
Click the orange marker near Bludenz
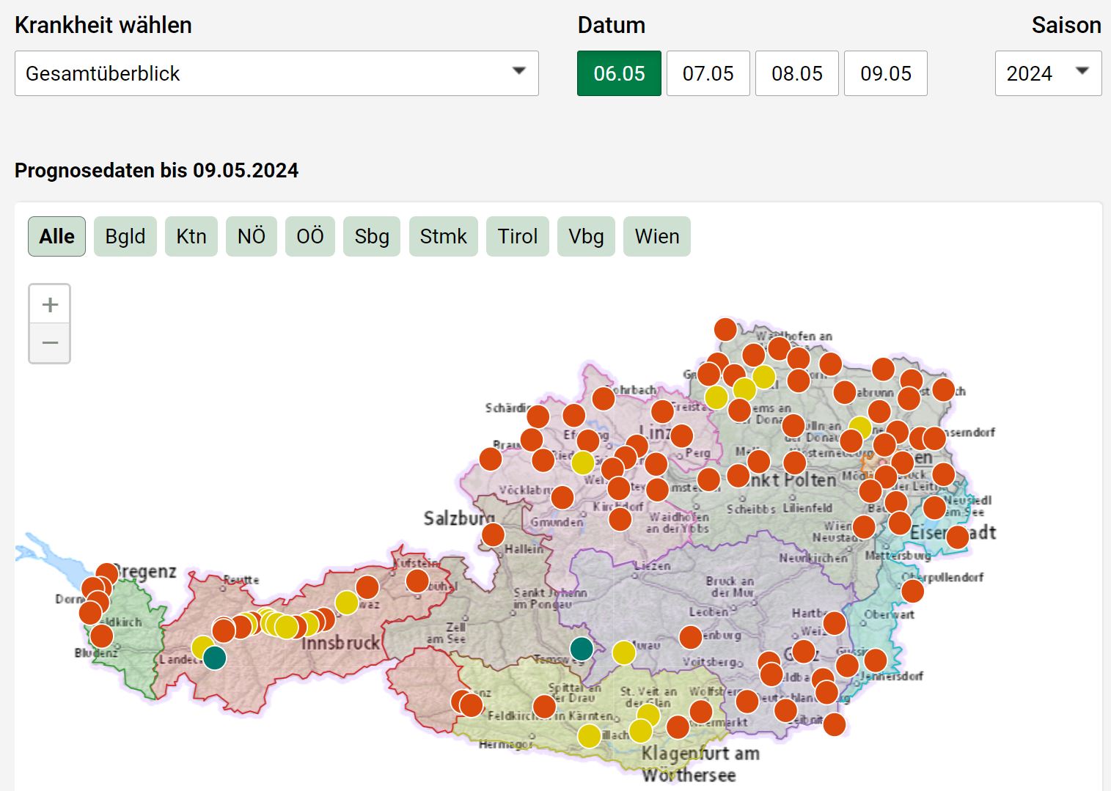click(x=102, y=636)
